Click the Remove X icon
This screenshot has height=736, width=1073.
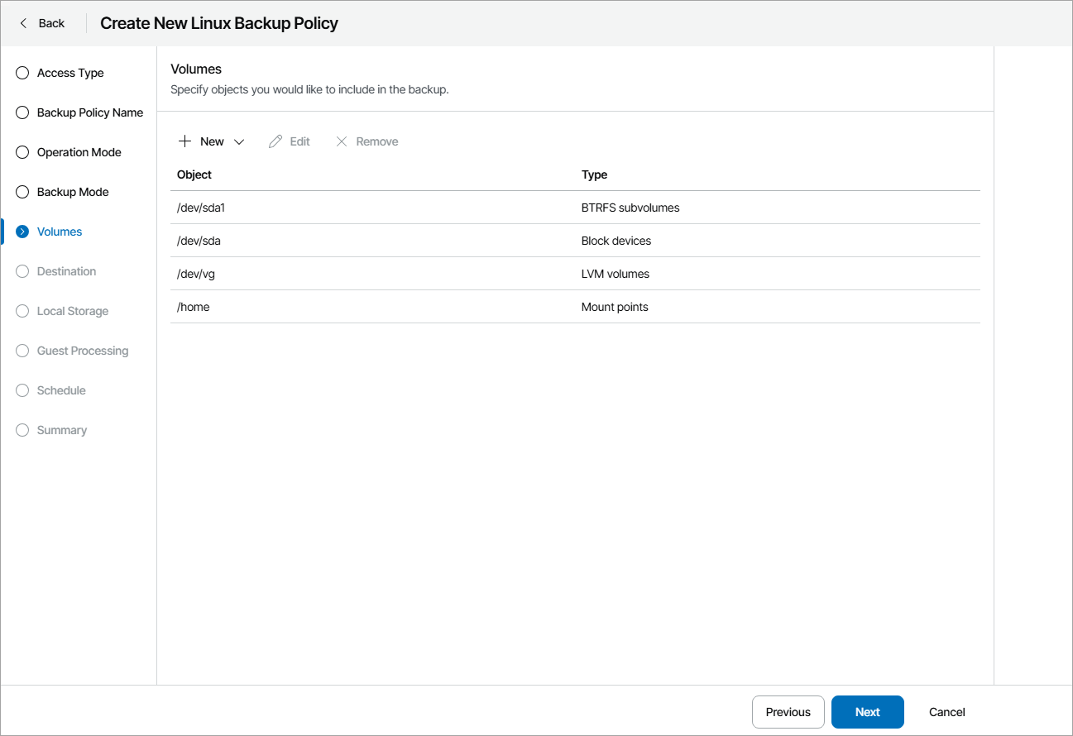[342, 141]
